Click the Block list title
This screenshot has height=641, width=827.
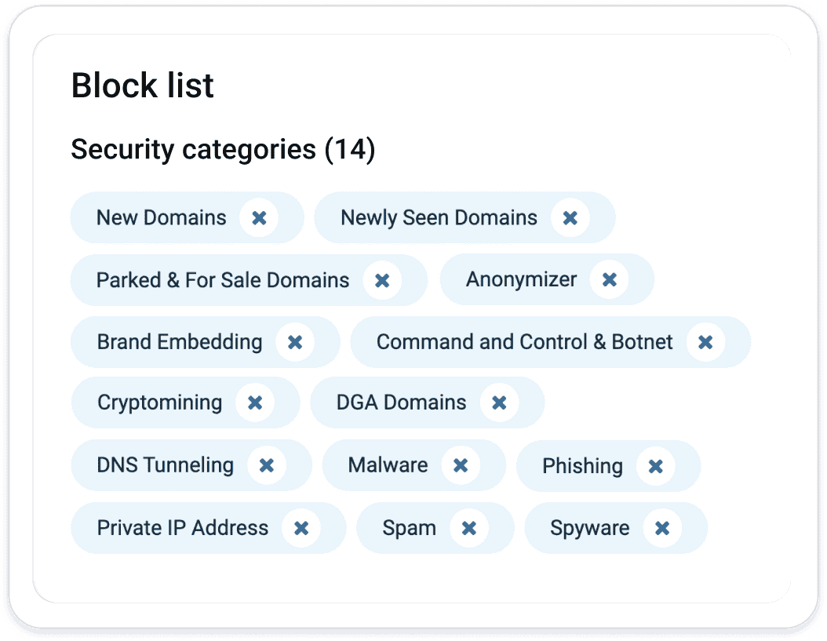142,86
